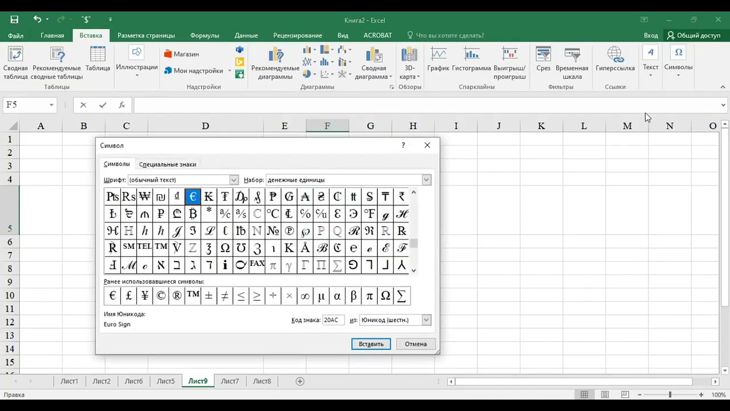Switch to Формулы tab
730x411 pixels.
[205, 35]
